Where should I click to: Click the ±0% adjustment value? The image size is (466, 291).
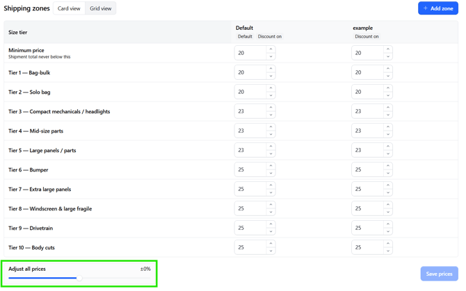(x=145, y=269)
